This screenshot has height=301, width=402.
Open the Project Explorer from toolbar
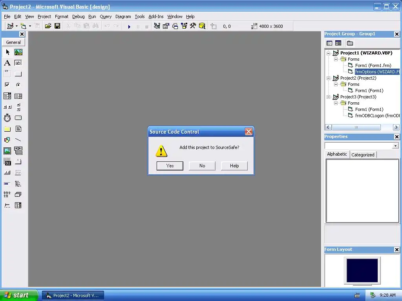pos(157,26)
